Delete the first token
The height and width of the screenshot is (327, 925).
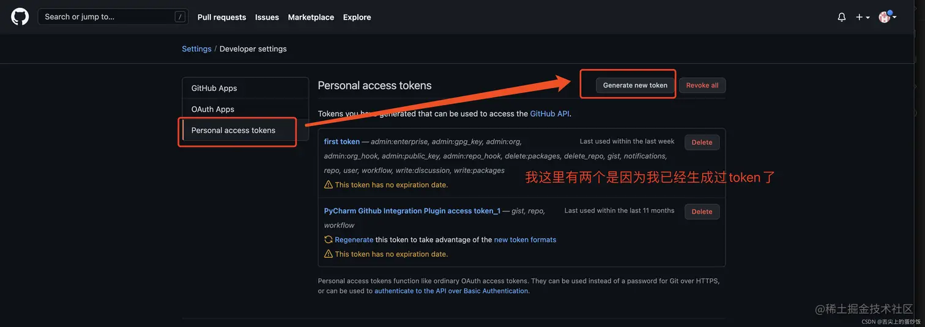pyautogui.click(x=702, y=142)
